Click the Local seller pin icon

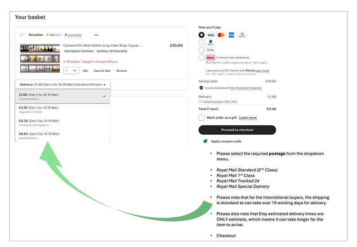point(66,35)
